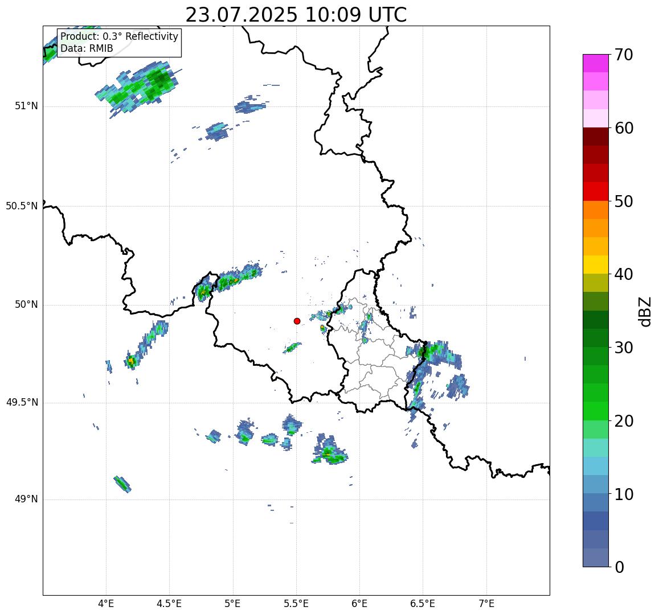Click the darkest green colorbar segment above 30

[x=596, y=320]
